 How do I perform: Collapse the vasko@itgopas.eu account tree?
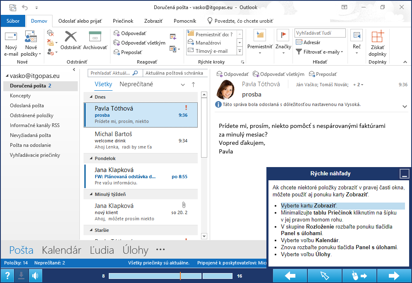(7, 76)
